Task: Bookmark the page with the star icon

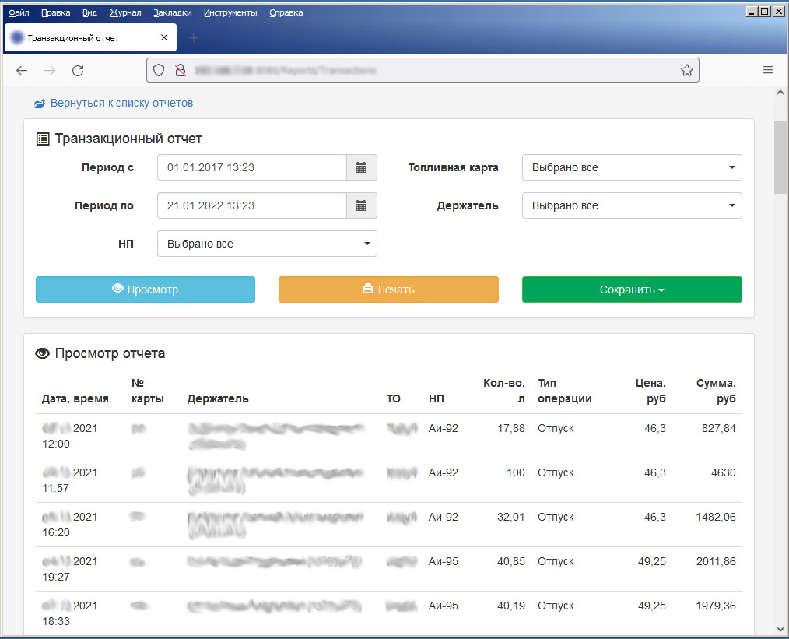Action: tap(687, 71)
